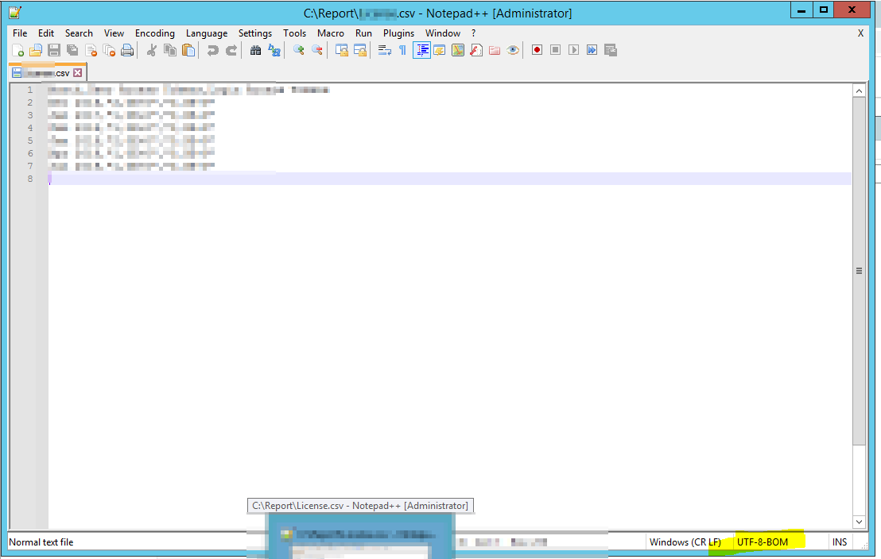Open Folder as Workspace icon
881x559 pixels.
point(495,51)
